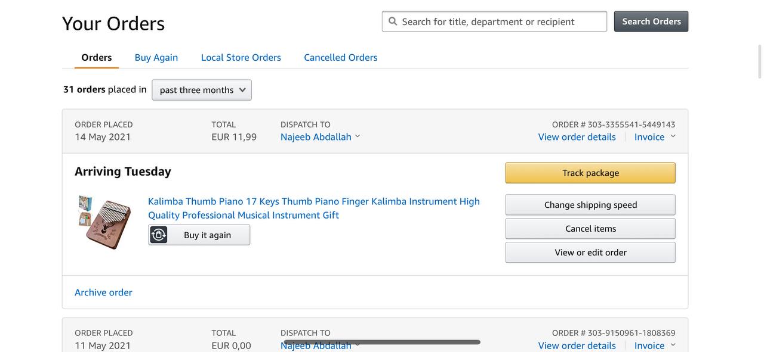Choose Change shipping speed
The height and width of the screenshot is (352, 764).
click(x=590, y=205)
